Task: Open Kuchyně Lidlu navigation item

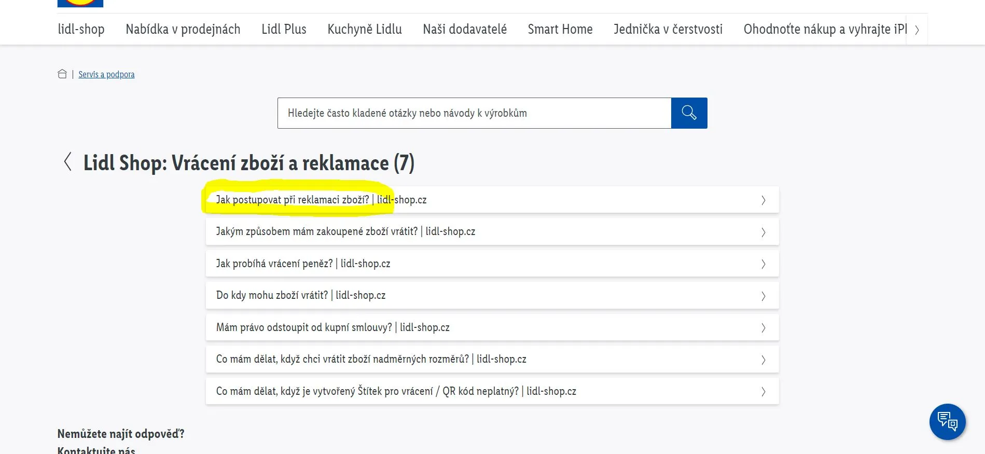Action: [x=365, y=29]
